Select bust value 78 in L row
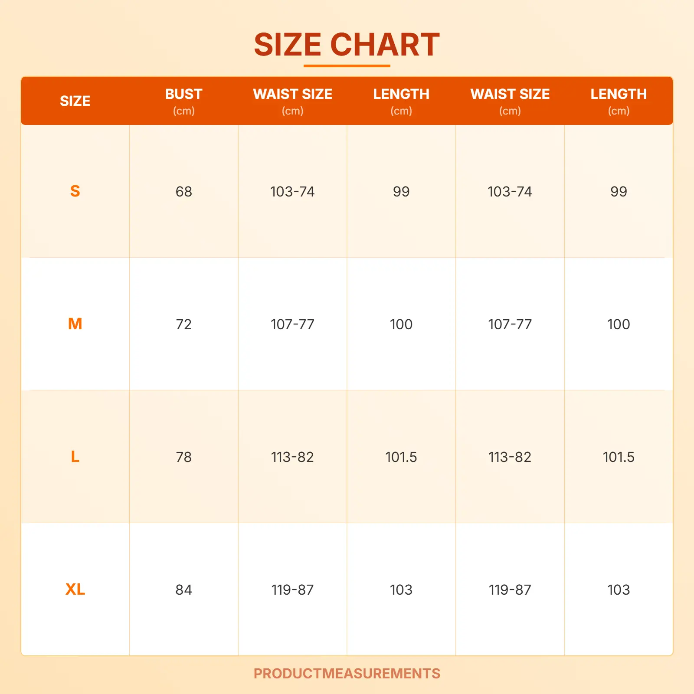Image resolution: width=694 pixels, height=694 pixels. [184, 457]
